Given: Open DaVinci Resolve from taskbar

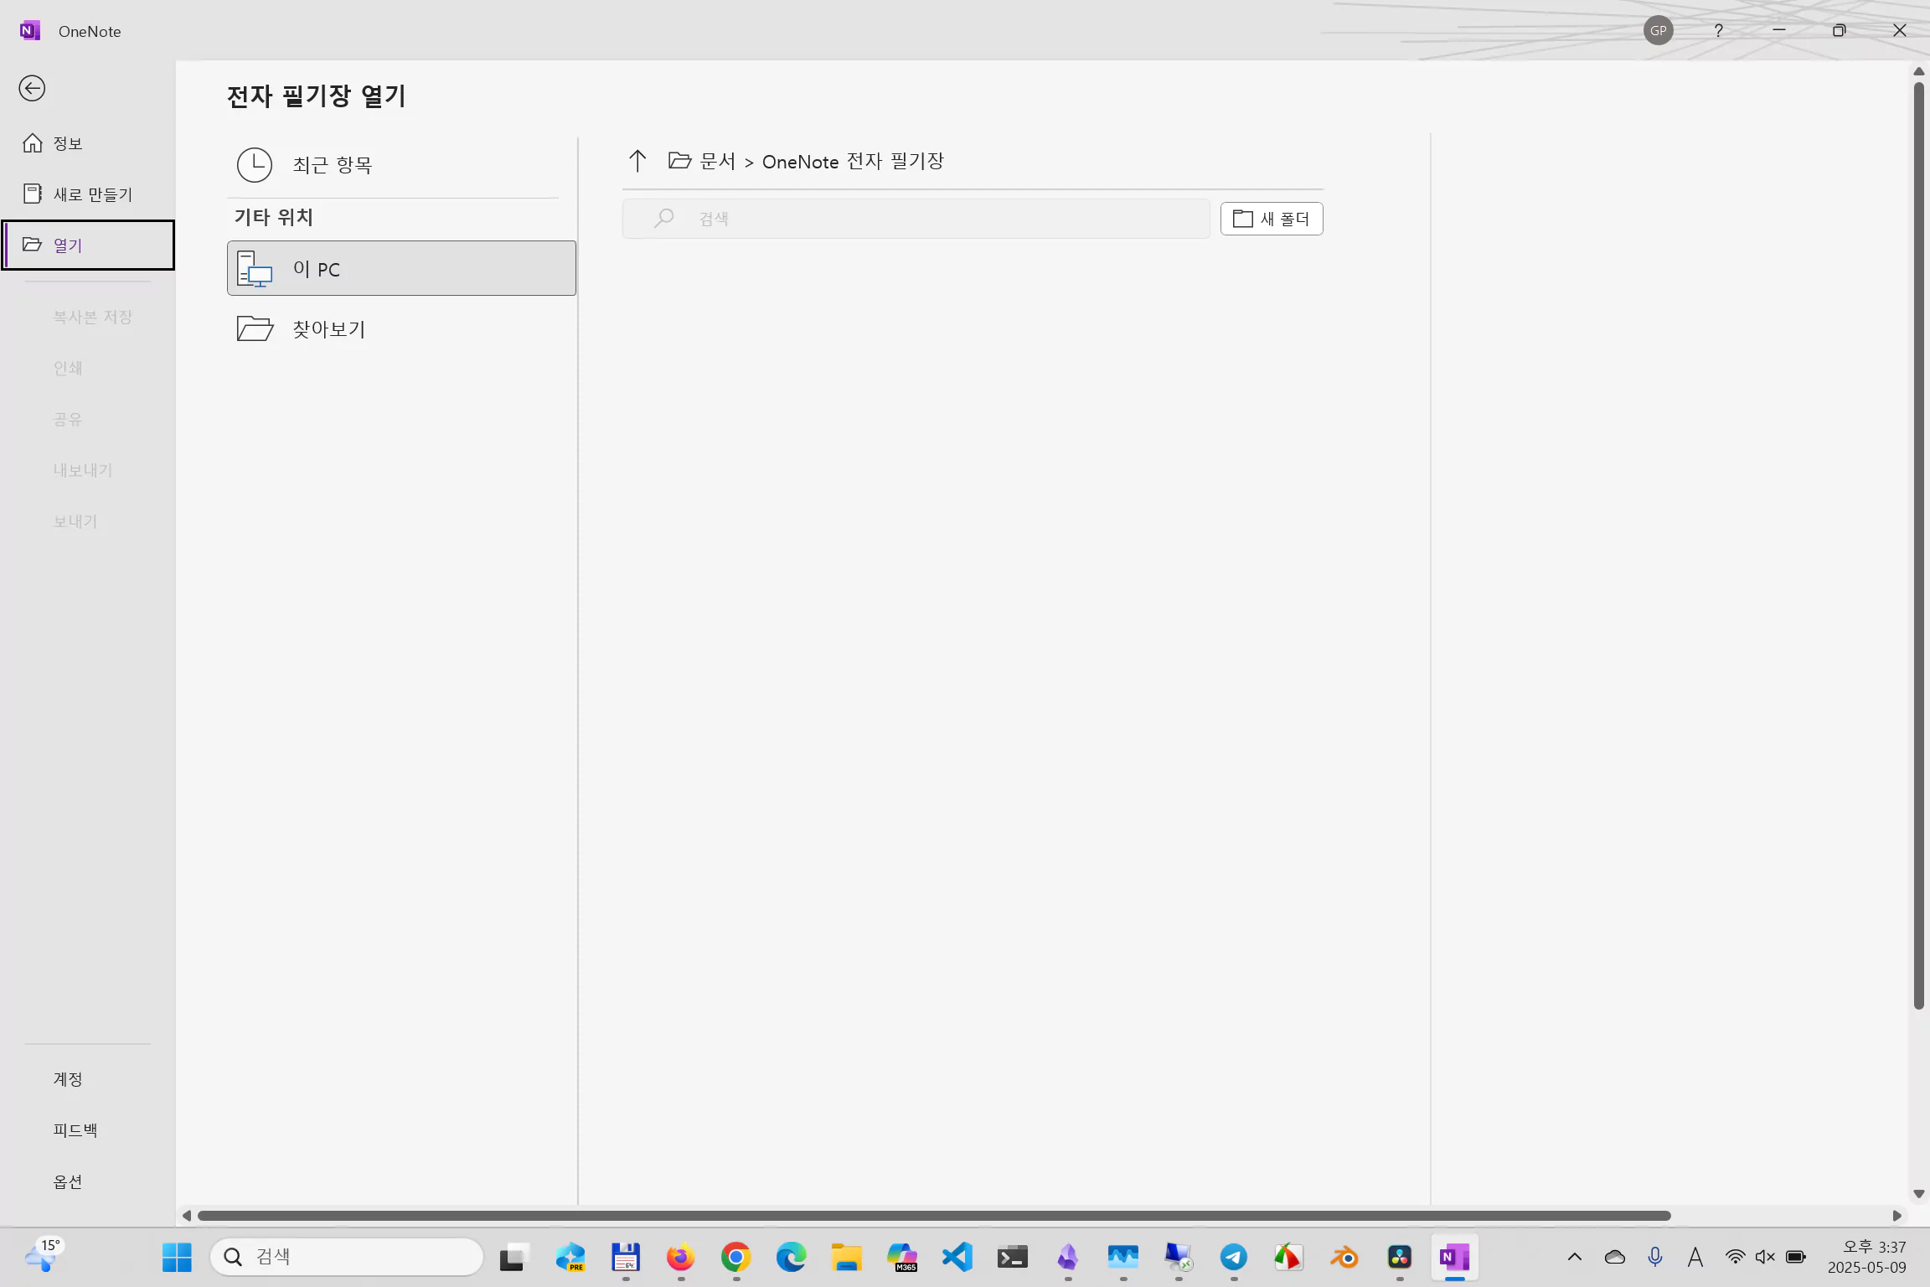Looking at the screenshot, I should point(1400,1257).
